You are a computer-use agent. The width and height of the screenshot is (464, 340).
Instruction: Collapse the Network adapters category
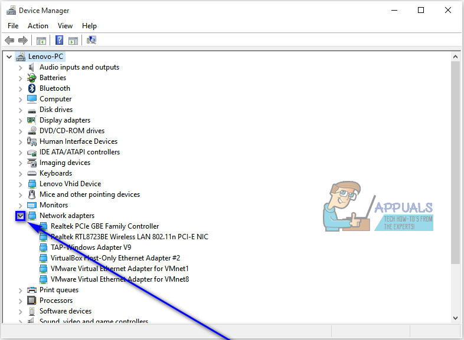[x=20, y=216]
